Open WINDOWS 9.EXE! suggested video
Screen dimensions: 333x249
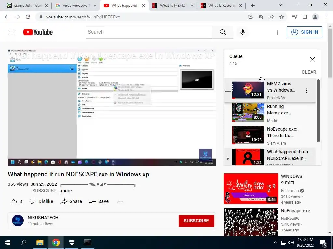251,189
